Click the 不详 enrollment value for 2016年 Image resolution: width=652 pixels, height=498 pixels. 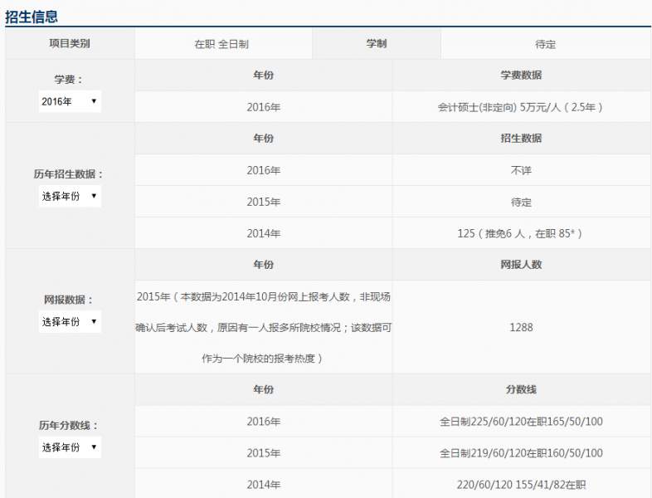(x=521, y=170)
